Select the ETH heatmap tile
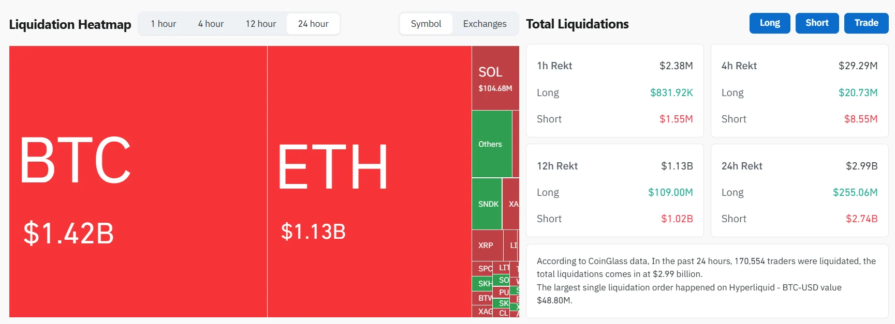The image size is (895, 324). coord(370,181)
